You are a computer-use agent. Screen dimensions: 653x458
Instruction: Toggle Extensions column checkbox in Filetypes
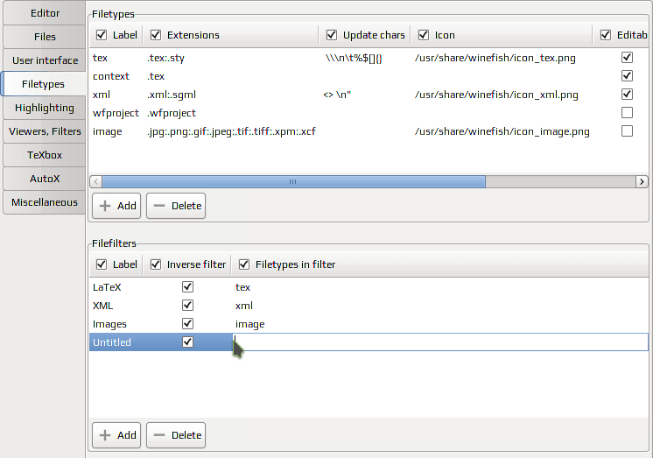[155, 35]
